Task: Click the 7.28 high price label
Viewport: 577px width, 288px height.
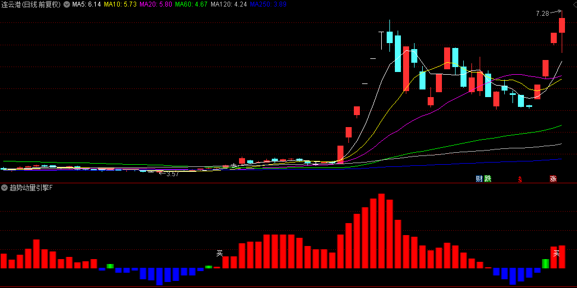Action: [x=543, y=14]
